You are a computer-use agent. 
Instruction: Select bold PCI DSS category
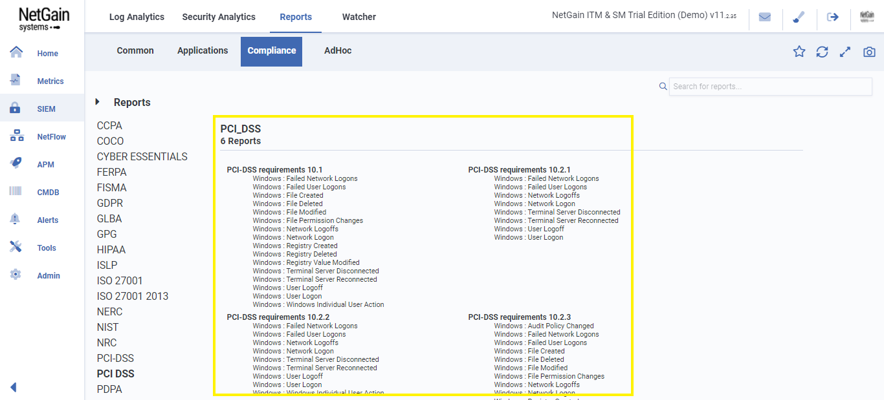tap(116, 374)
